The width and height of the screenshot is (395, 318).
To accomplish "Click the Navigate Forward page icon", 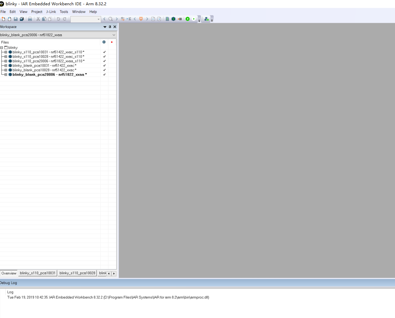I will 159,19.
